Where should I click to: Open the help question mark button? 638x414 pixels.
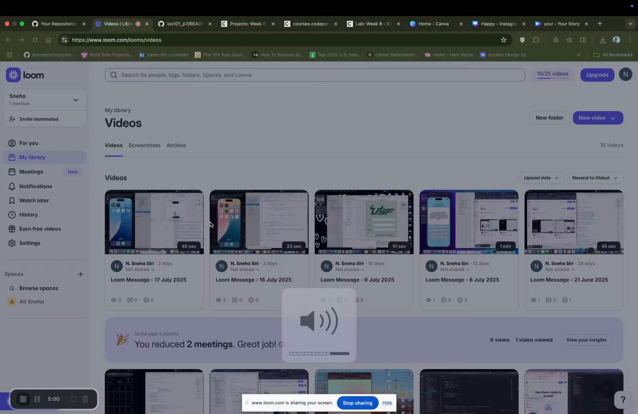point(623,399)
